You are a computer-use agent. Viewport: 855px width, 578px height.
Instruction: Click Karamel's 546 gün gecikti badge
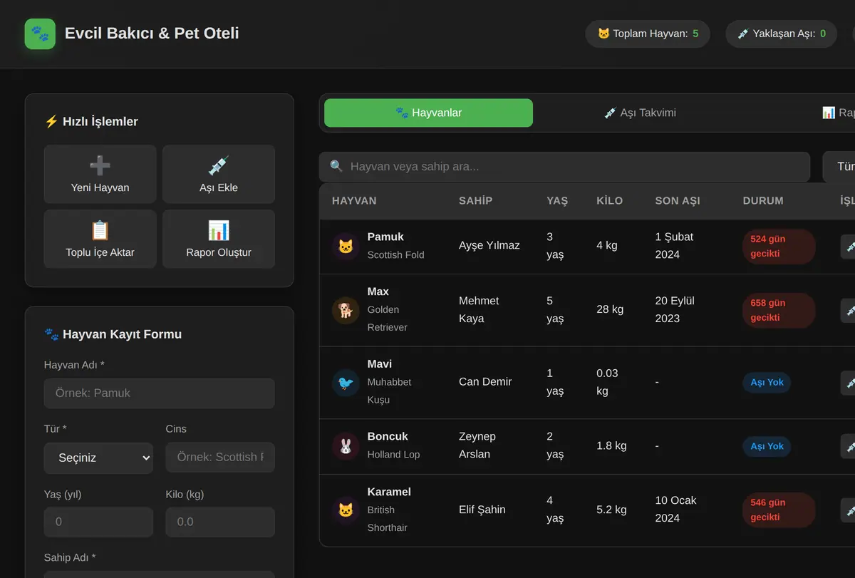[x=778, y=510]
